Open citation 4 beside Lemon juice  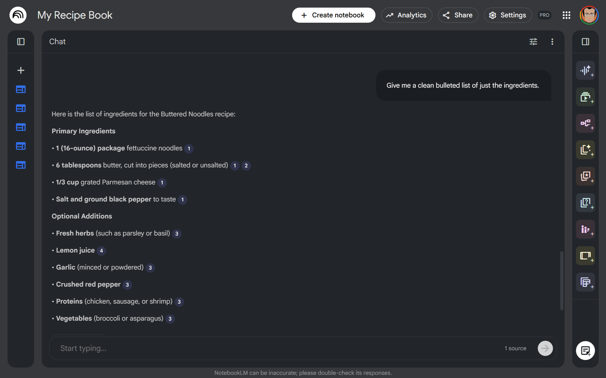pyautogui.click(x=101, y=251)
